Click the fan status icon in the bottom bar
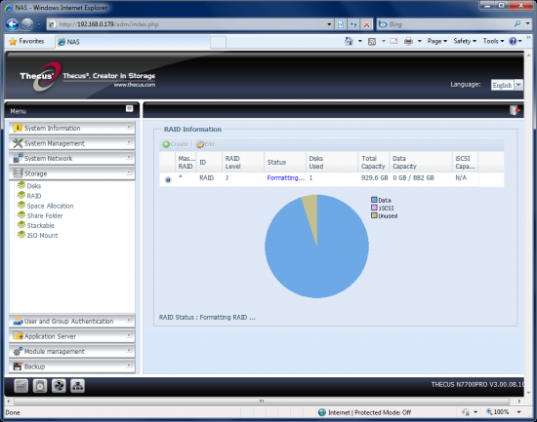 tap(59, 386)
